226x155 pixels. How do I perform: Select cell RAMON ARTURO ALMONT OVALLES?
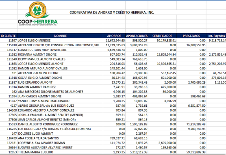point(60,68)
